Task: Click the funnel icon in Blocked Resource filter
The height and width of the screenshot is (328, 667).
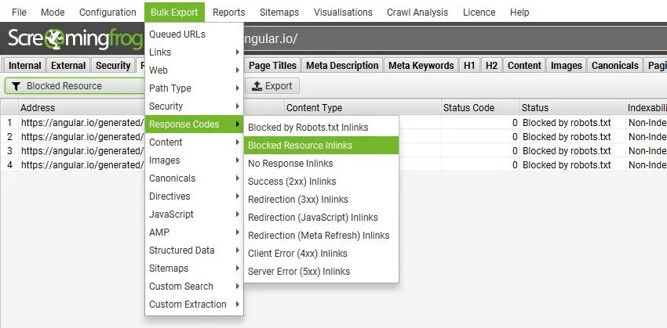Action: point(16,86)
